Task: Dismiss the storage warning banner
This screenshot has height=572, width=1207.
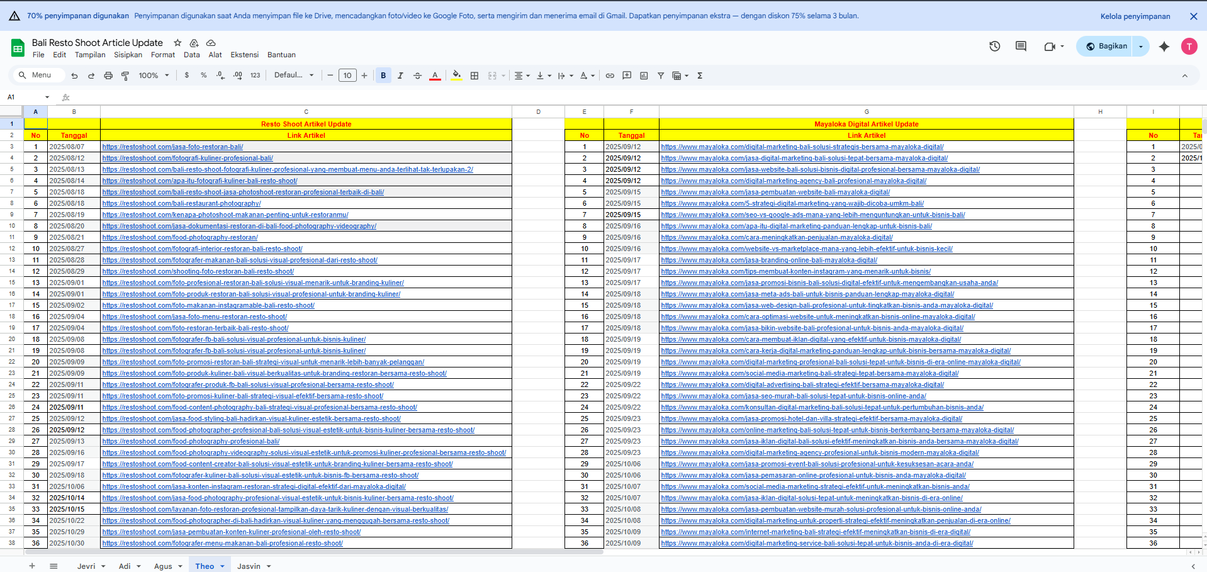Action: pyautogui.click(x=1194, y=16)
